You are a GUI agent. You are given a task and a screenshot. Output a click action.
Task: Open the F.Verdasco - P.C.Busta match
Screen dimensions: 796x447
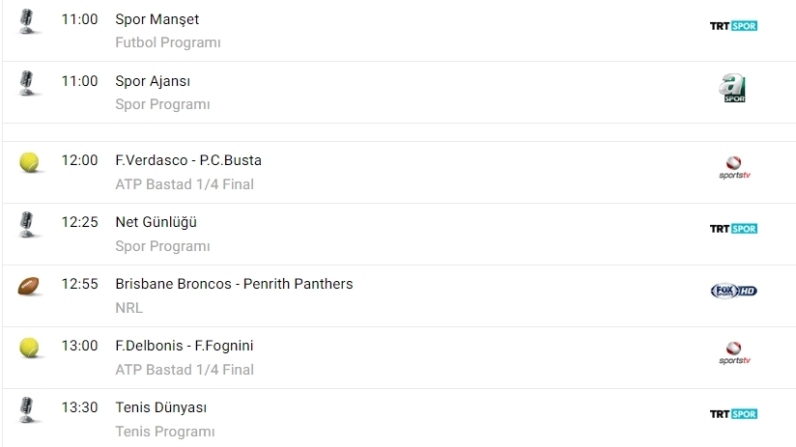coord(187,160)
